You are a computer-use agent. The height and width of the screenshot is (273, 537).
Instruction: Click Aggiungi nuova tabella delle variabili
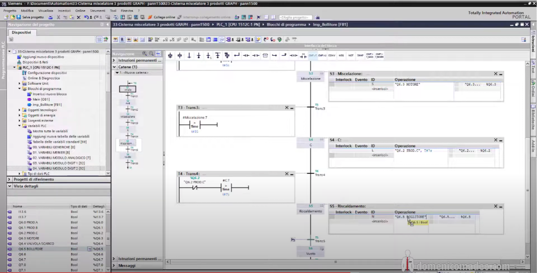click(x=61, y=136)
